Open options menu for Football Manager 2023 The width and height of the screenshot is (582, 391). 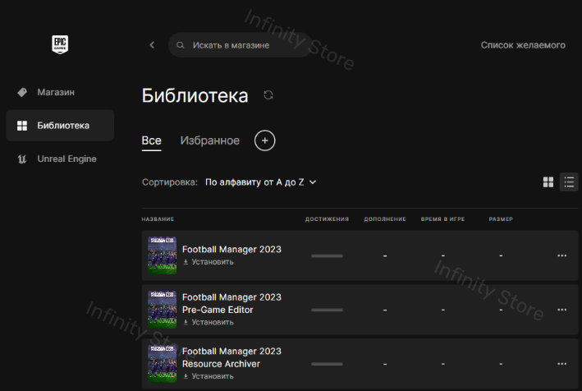click(561, 255)
